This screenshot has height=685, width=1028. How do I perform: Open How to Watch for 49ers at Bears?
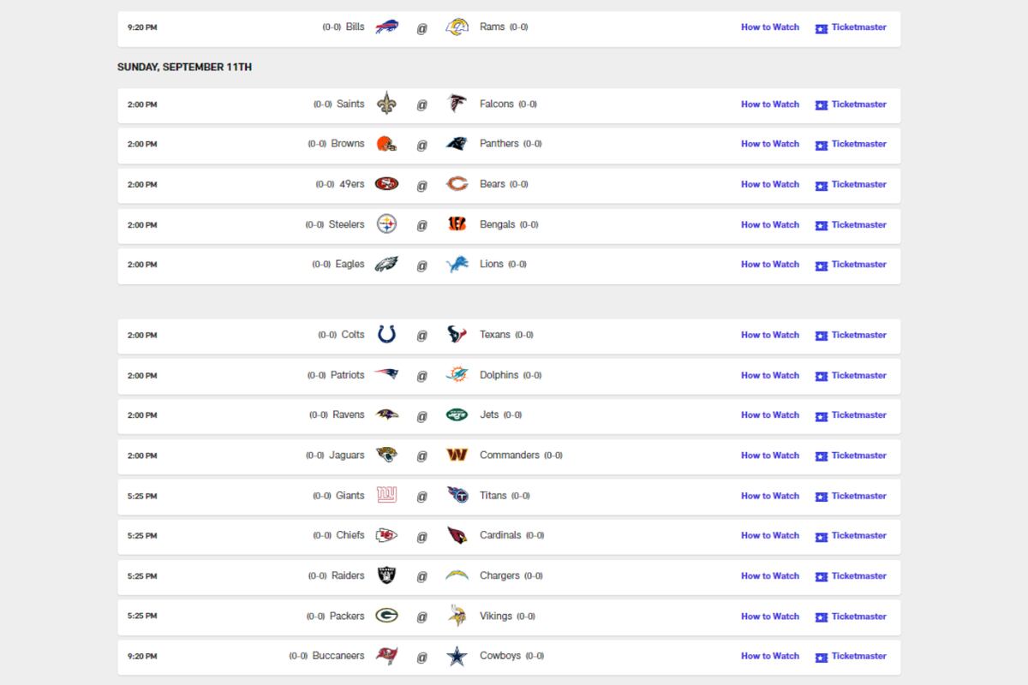770,184
